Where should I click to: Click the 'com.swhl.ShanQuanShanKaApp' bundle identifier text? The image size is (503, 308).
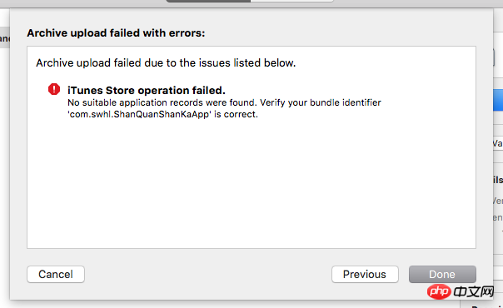[140, 114]
